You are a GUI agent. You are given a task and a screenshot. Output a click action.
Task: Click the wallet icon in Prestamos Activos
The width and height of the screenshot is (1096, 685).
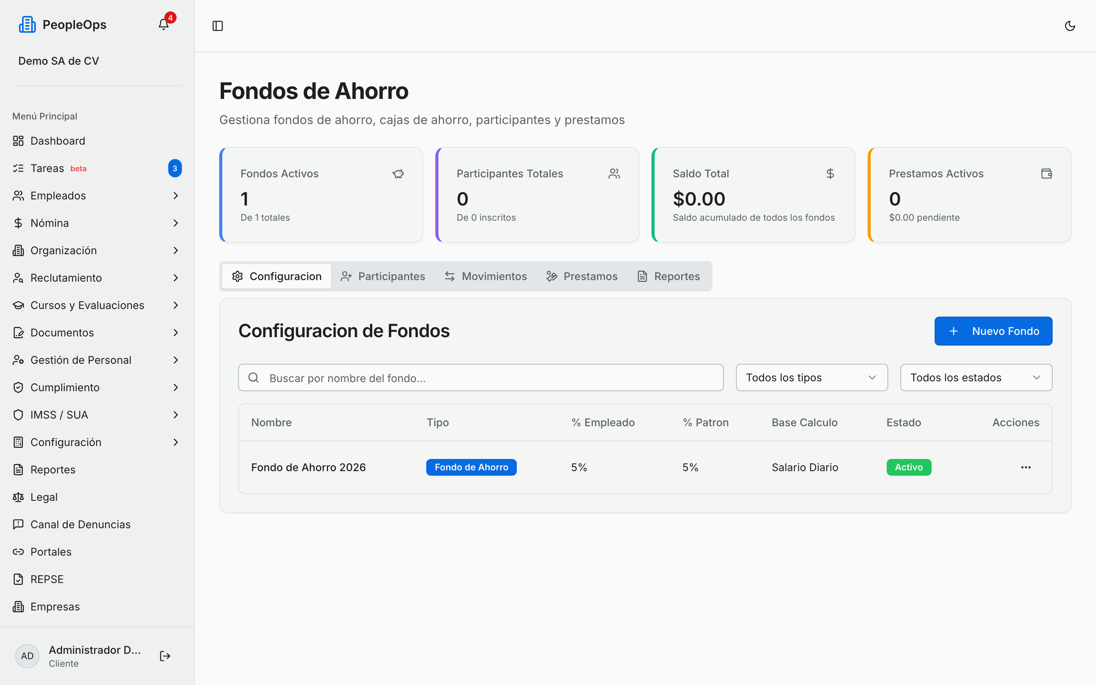coord(1046,174)
